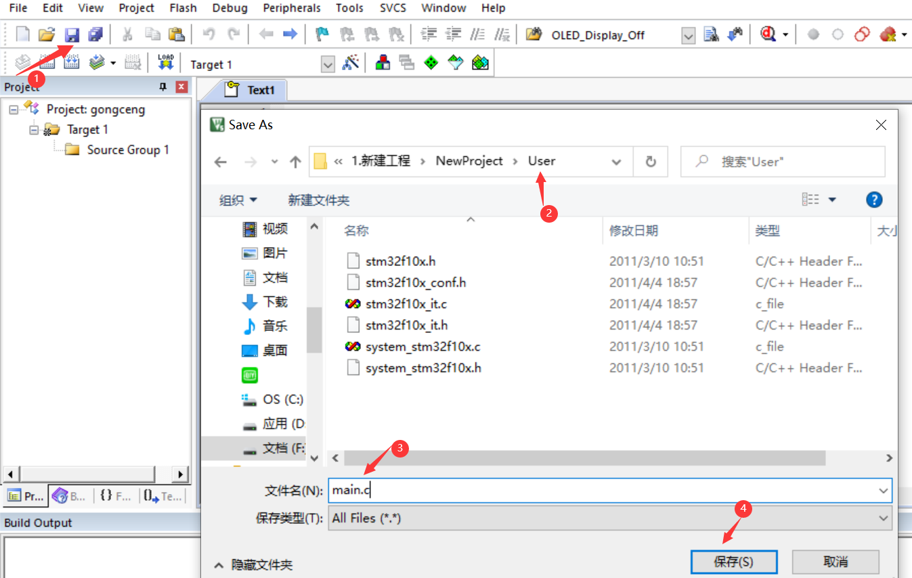Open Options for Target magic wand icon

tap(350, 64)
